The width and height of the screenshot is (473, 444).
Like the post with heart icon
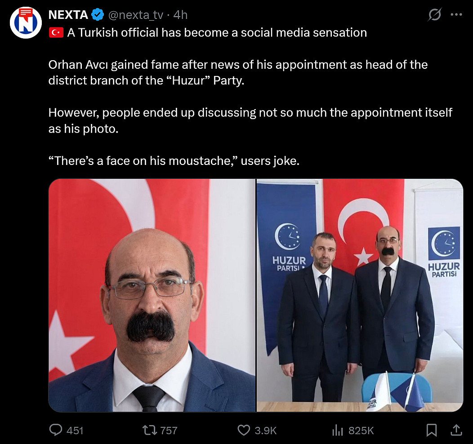[x=244, y=430]
